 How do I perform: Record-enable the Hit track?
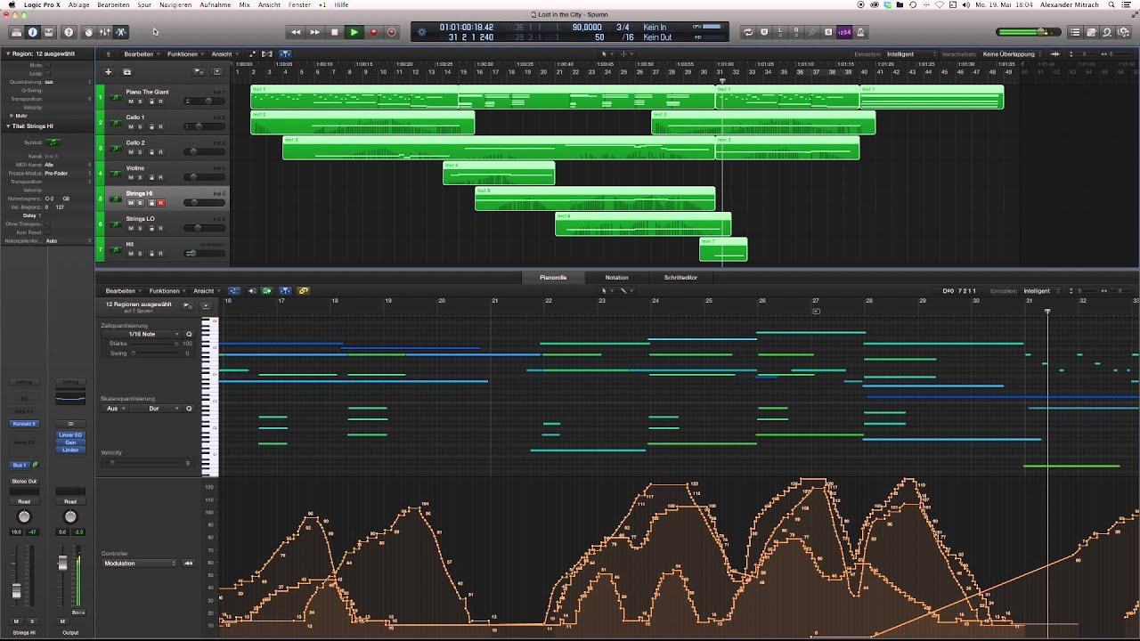click(160, 254)
